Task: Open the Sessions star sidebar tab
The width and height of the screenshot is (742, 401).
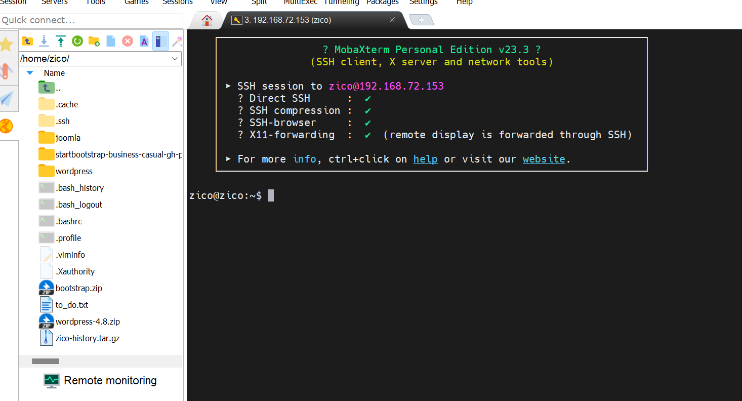Action: coord(6,45)
